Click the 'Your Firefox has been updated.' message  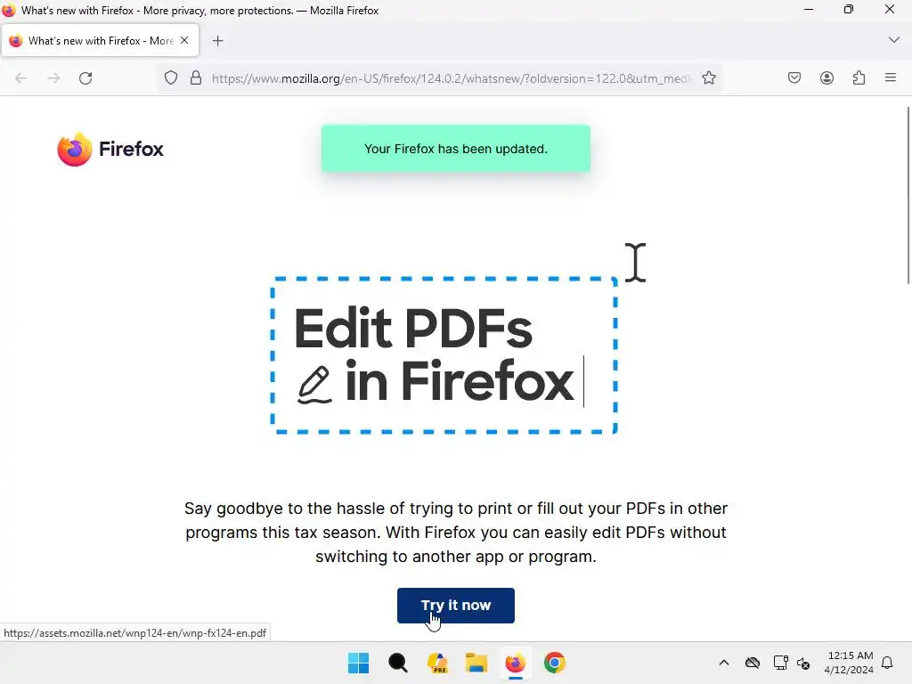click(x=455, y=149)
